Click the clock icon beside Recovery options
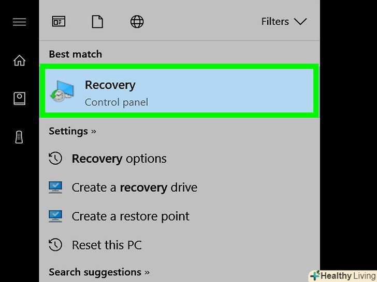Image resolution: width=377 pixels, height=282 pixels. tap(55, 158)
